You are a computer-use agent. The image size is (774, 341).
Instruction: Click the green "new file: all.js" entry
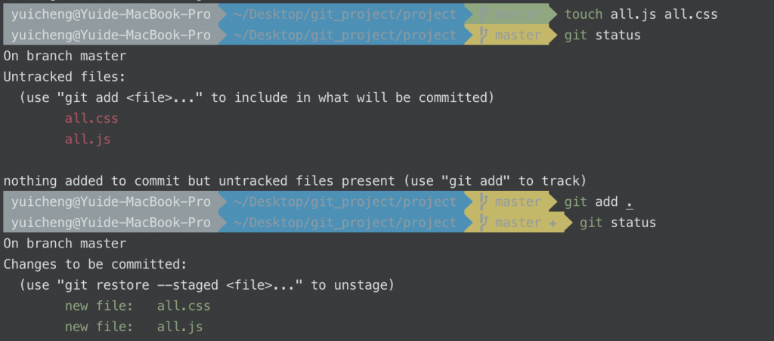[x=134, y=327]
